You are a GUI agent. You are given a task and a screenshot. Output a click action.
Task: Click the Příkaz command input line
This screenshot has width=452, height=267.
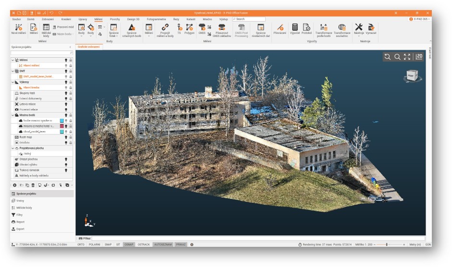click(x=258, y=239)
